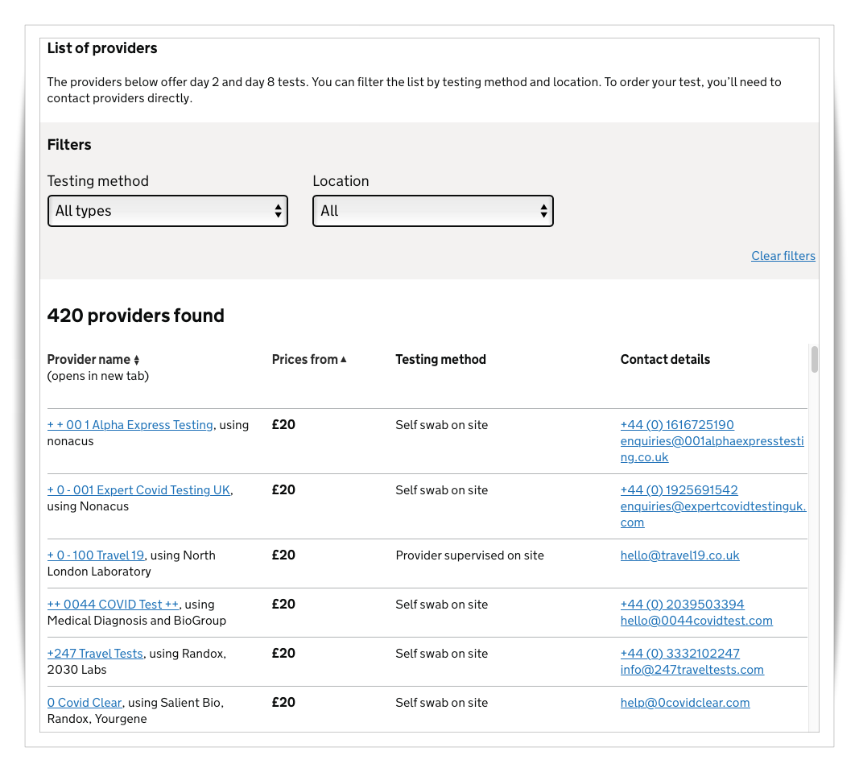This screenshot has width=859, height=772.
Task: Open + + 00 1 Alpha Express Testing link
Action: 130,425
